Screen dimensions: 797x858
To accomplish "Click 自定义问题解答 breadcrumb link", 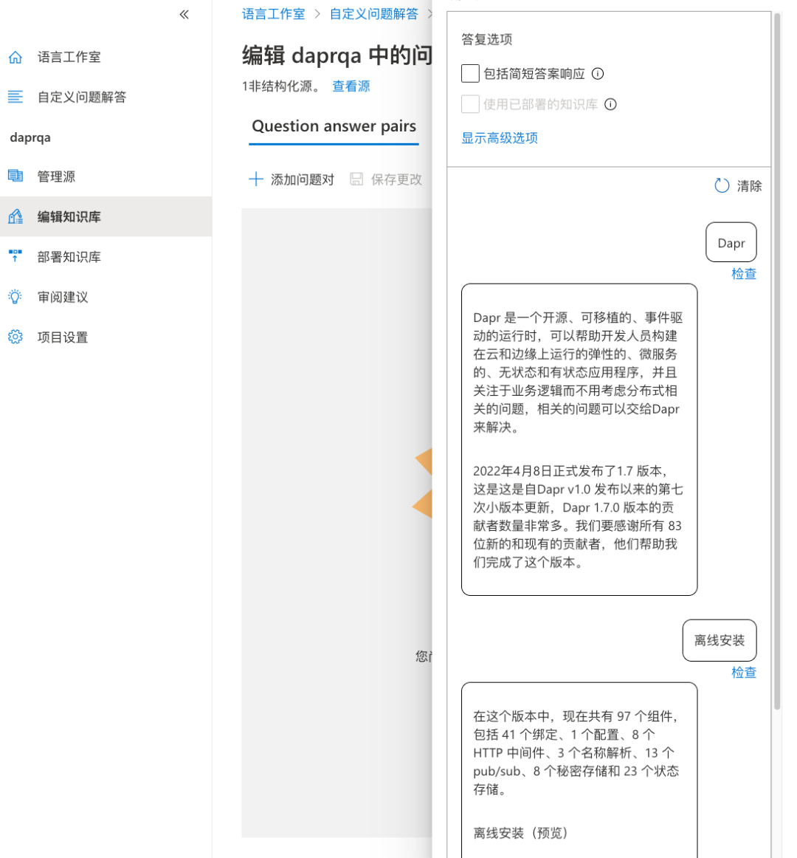I will [x=373, y=14].
